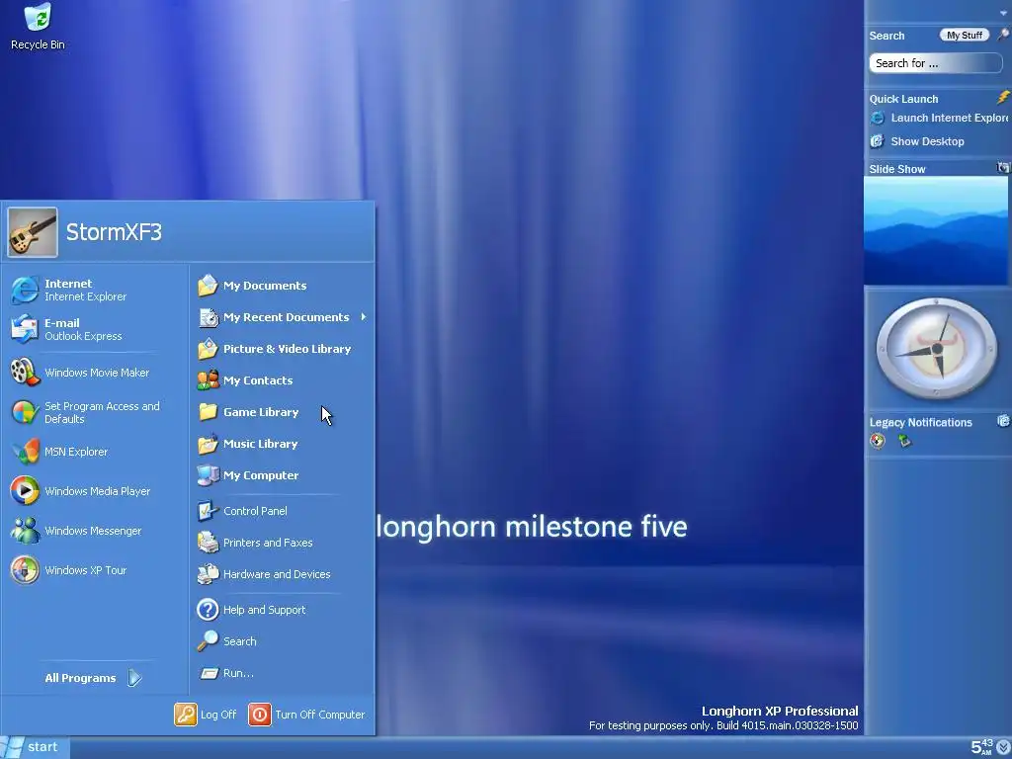
Task: Click the Quick Launch lightning bolt icon
Action: coord(1003,98)
